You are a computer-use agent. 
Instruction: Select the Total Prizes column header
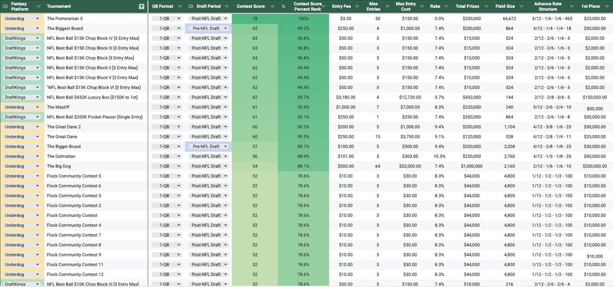467,6
